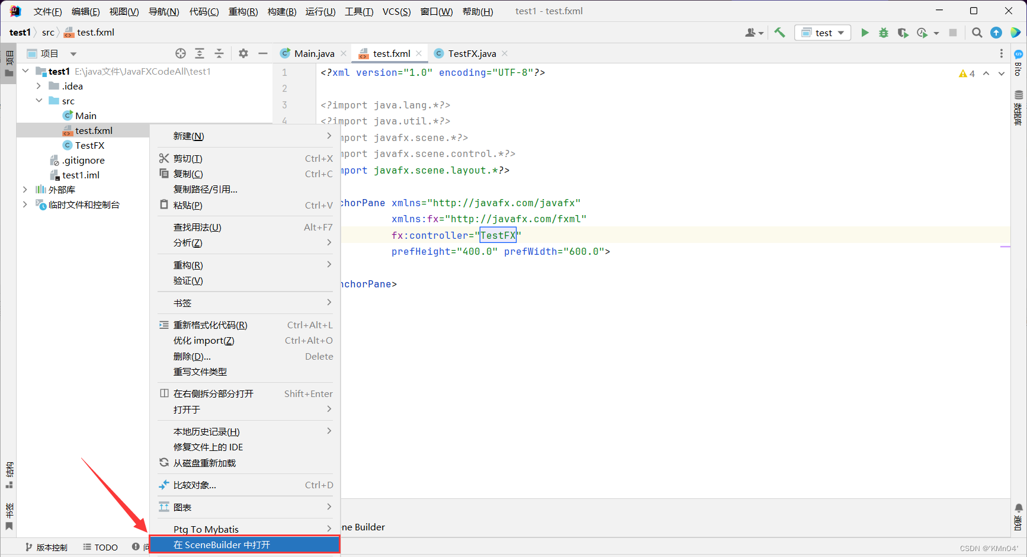Choose Reformat Code from context menu
Image resolution: width=1027 pixels, height=557 pixels.
(245, 325)
